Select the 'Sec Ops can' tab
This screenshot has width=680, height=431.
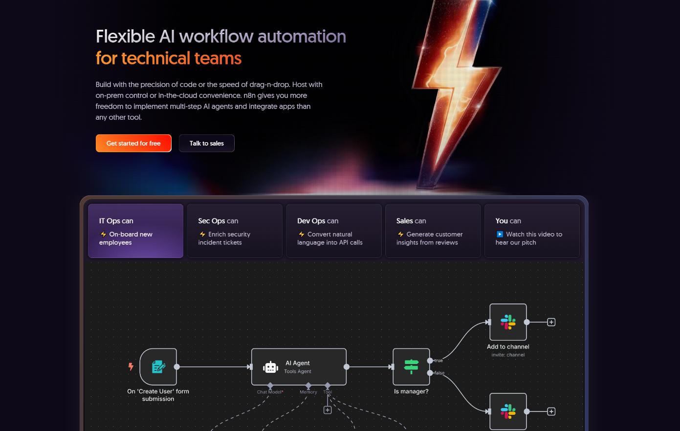pos(235,231)
